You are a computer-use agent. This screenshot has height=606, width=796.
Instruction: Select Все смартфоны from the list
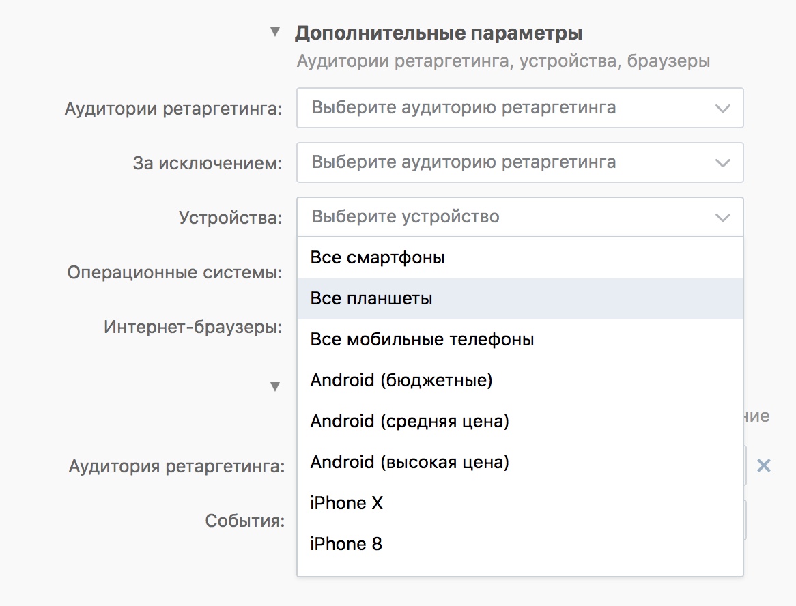(378, 258)
